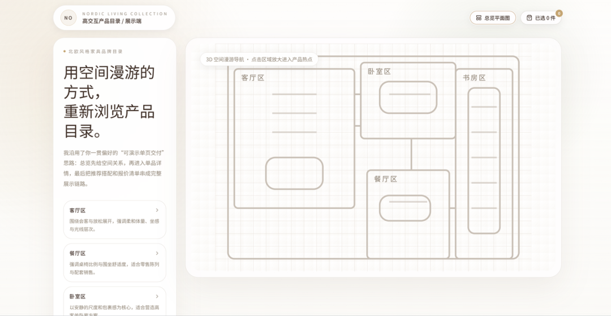Open the 已选 0 件 selection list
The height and width of the screenshot is (316, 611).
coord(541,18)
